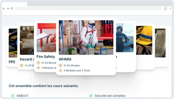Screen dimensions: 174x99
Task: Open the browser three-dot menu
Action: tap(170, 9)
